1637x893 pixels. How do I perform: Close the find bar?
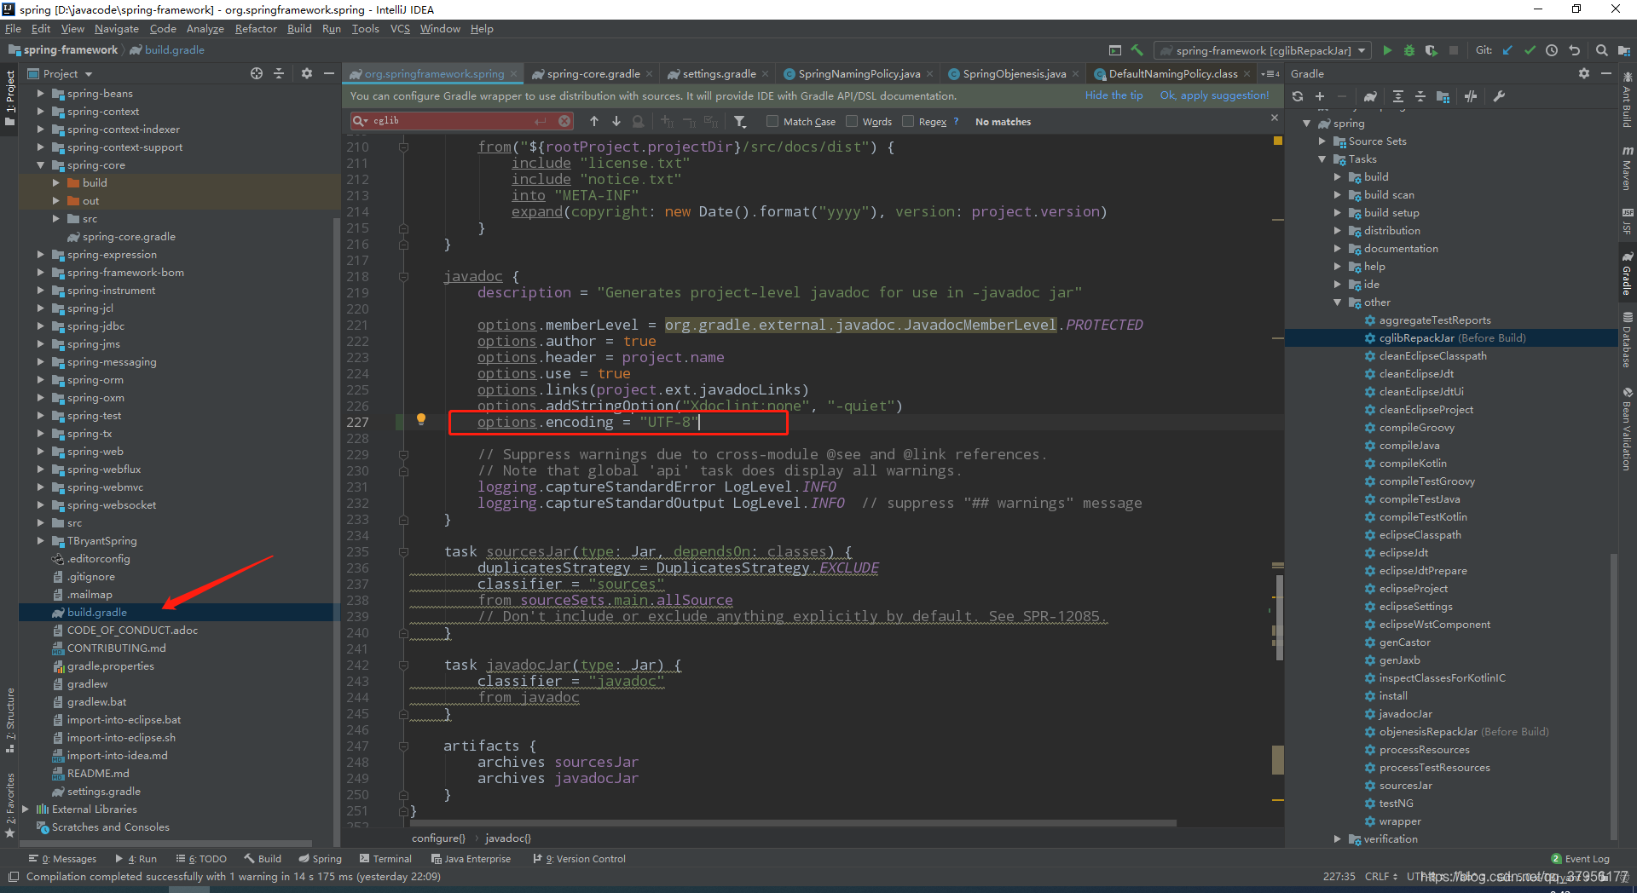(1275, 118)
